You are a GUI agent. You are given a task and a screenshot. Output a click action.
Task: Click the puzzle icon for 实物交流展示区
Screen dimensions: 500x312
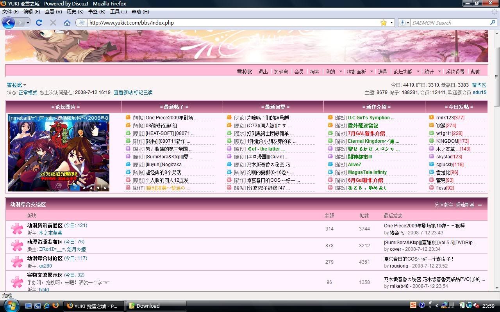(17, 282)
